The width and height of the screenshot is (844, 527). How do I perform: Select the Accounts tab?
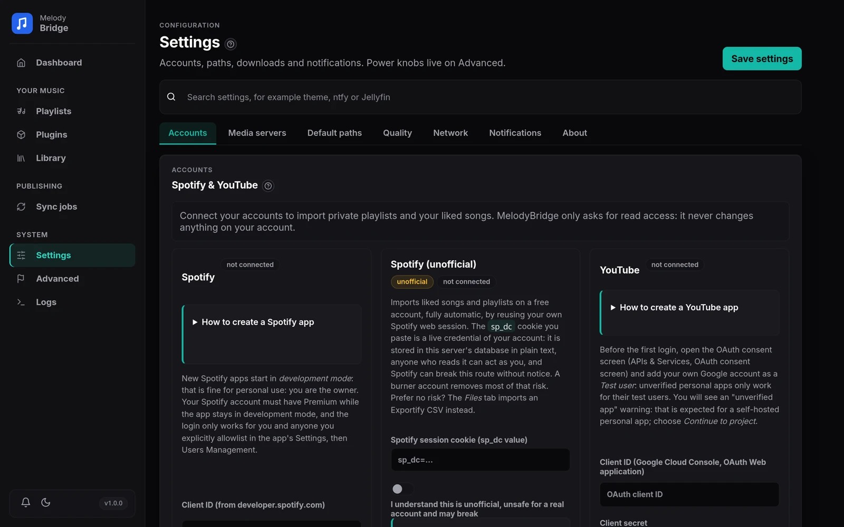pos(188,133)
